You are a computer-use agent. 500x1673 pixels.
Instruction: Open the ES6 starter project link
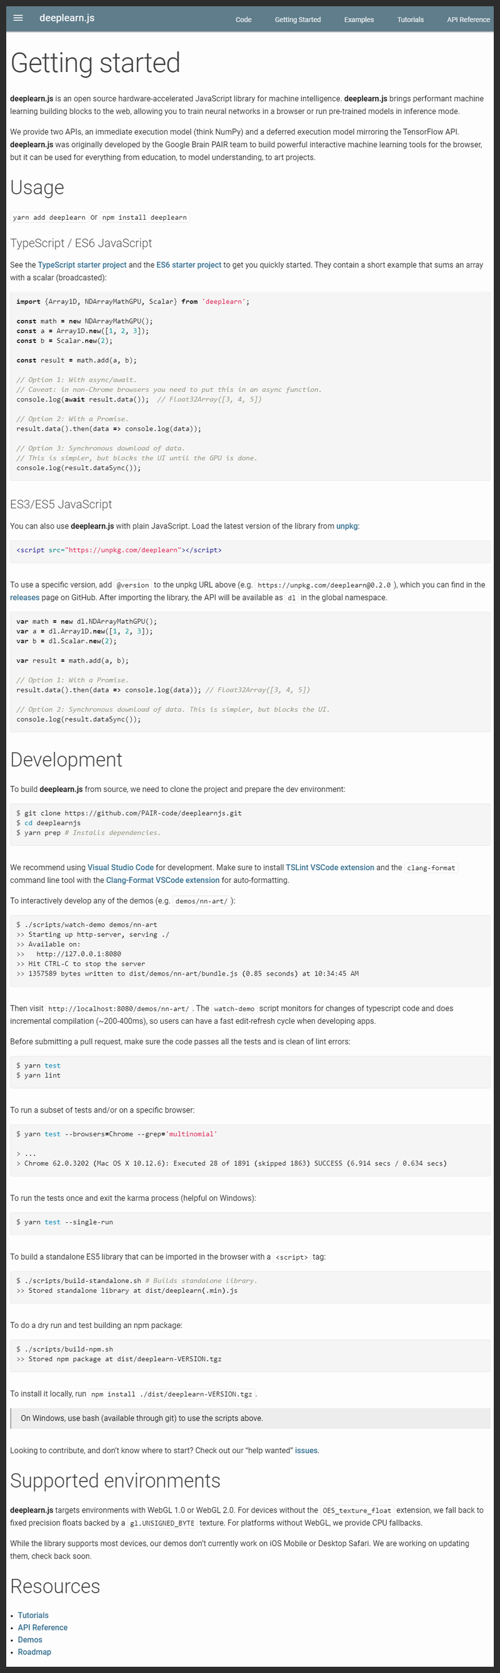pos(189,265)
